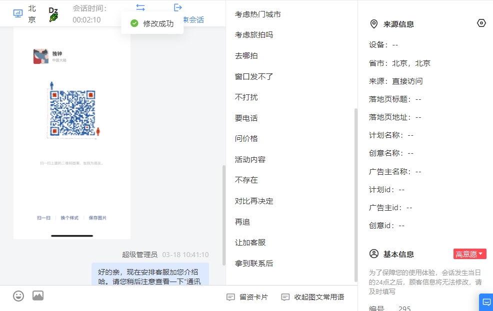Select quick phrase 要电话

[x=246, y=118]
